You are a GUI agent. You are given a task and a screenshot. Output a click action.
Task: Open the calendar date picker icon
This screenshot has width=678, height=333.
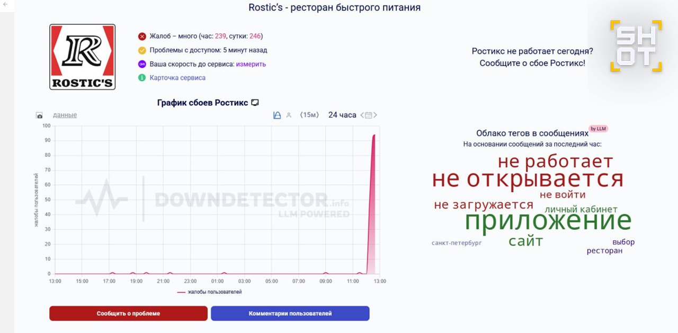point(369,115)
